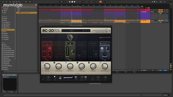Viewport: 173px width, 97px height.
Task: Open DRUM KITS folder in Places
Action: click(6, 58)
